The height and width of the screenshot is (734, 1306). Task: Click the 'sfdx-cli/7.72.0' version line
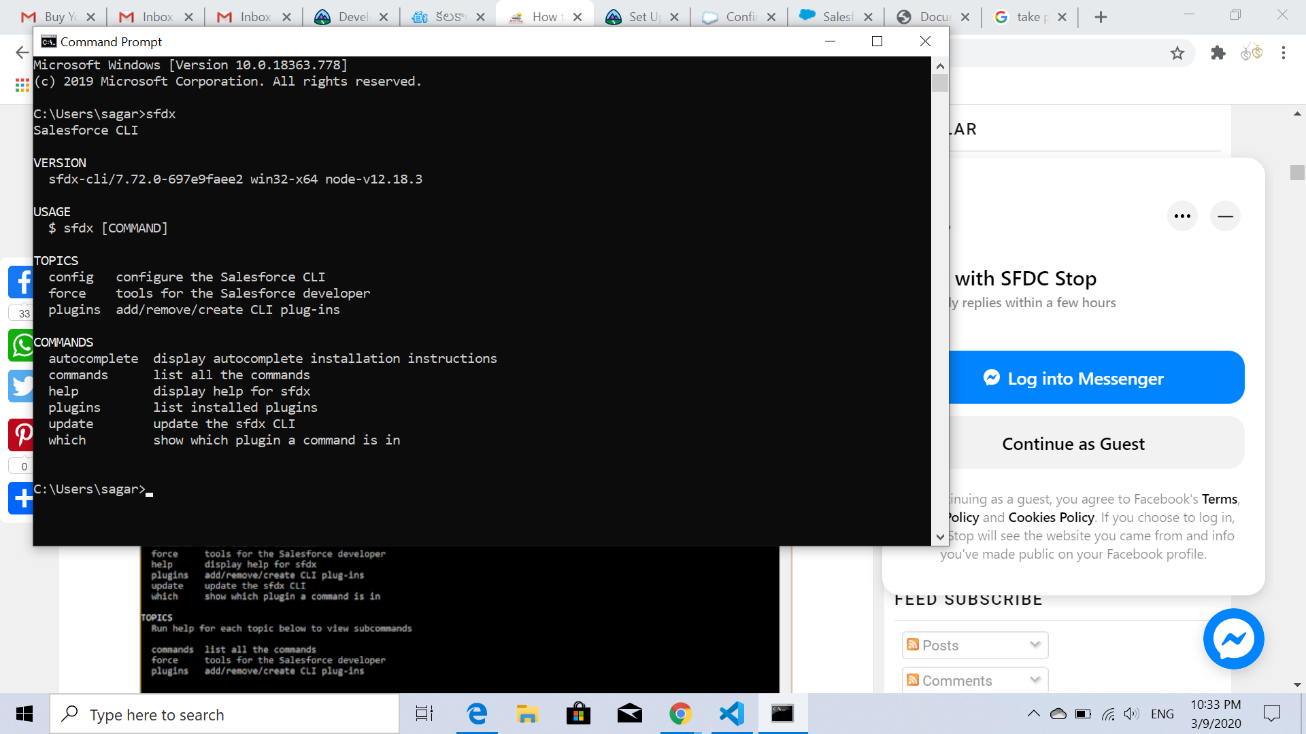point(235,179)
